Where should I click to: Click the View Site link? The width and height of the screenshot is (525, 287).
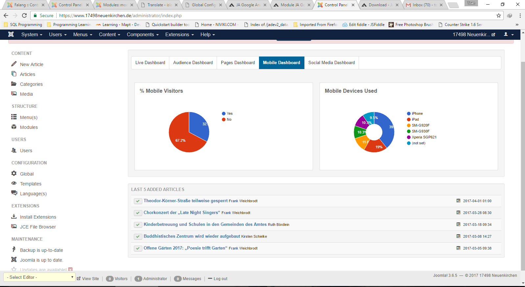88,278
